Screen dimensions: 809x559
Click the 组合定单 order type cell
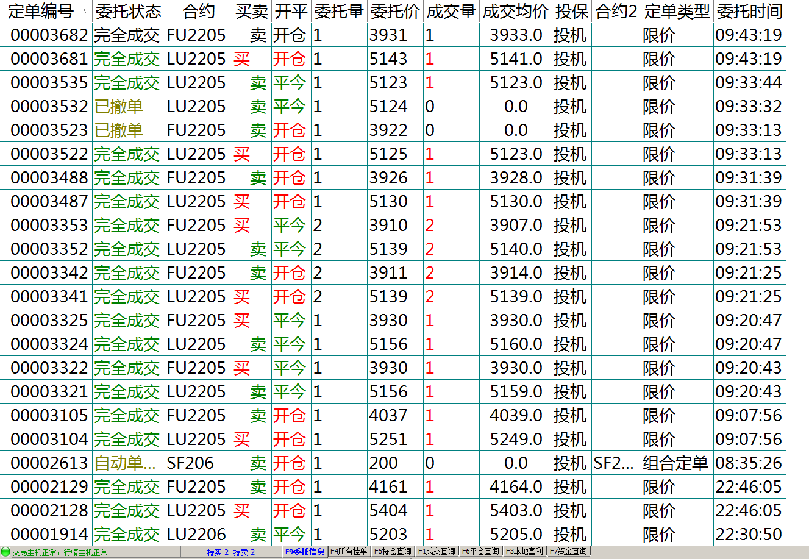point(675,463)
